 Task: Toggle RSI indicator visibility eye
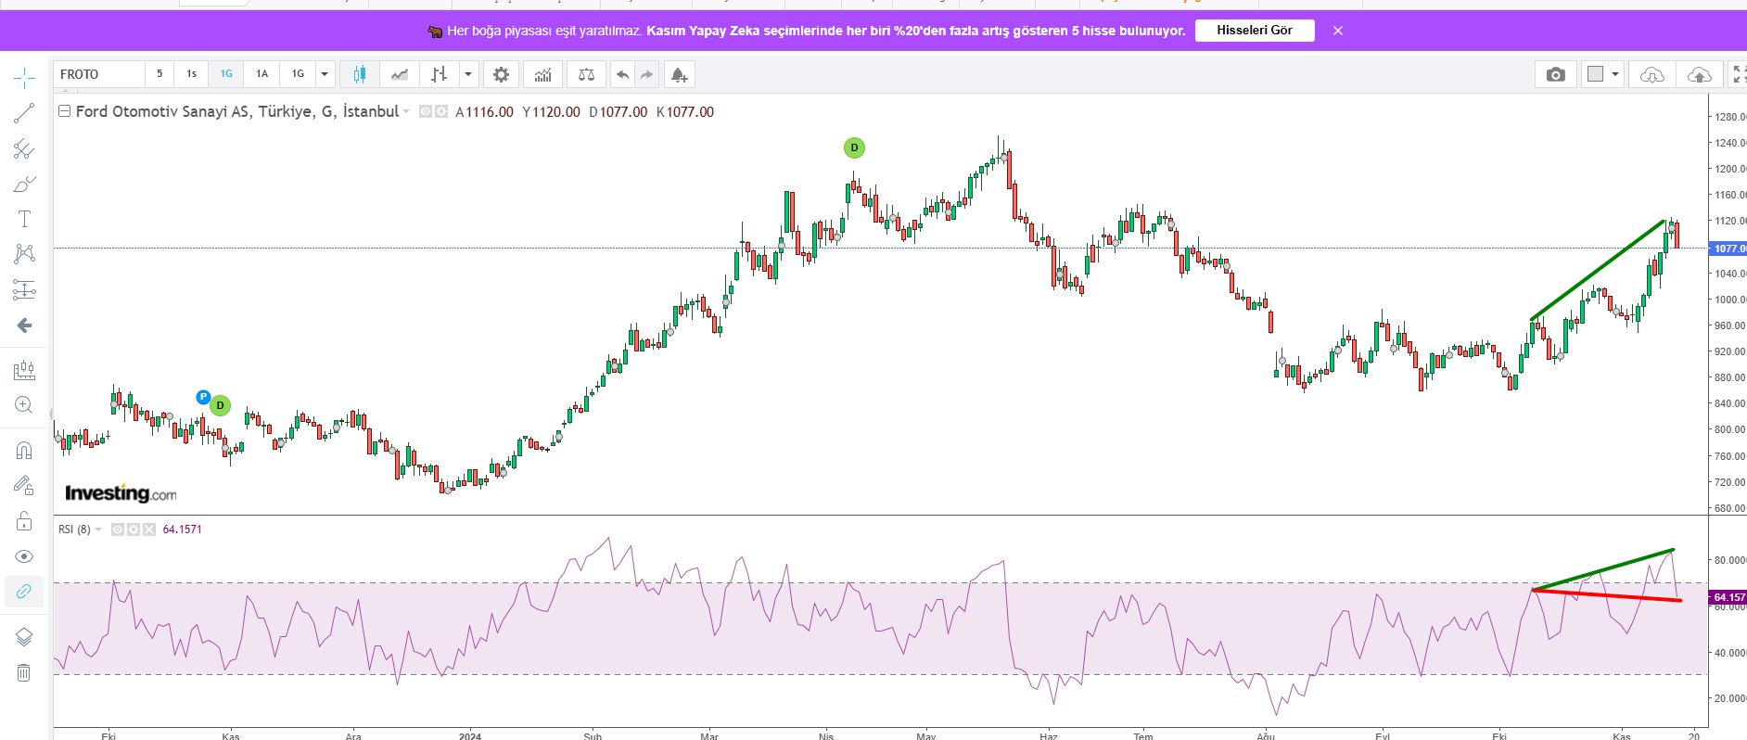point(118,529)
